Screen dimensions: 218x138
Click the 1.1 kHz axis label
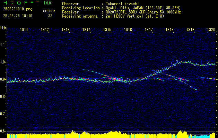[x=3, y=45]
